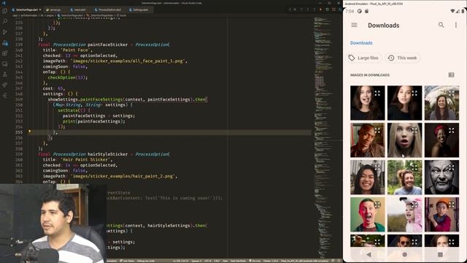Click SelectionPage.dart in the editor breadcrumb

[70, 15]
